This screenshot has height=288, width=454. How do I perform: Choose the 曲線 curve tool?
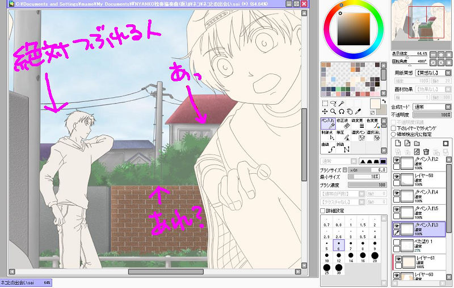328,148
